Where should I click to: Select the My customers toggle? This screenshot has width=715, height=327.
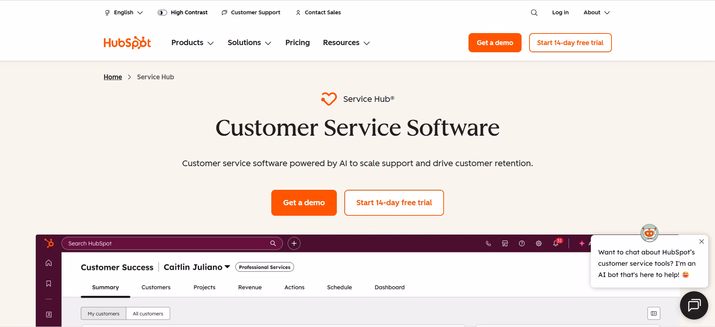click(103, 313)
